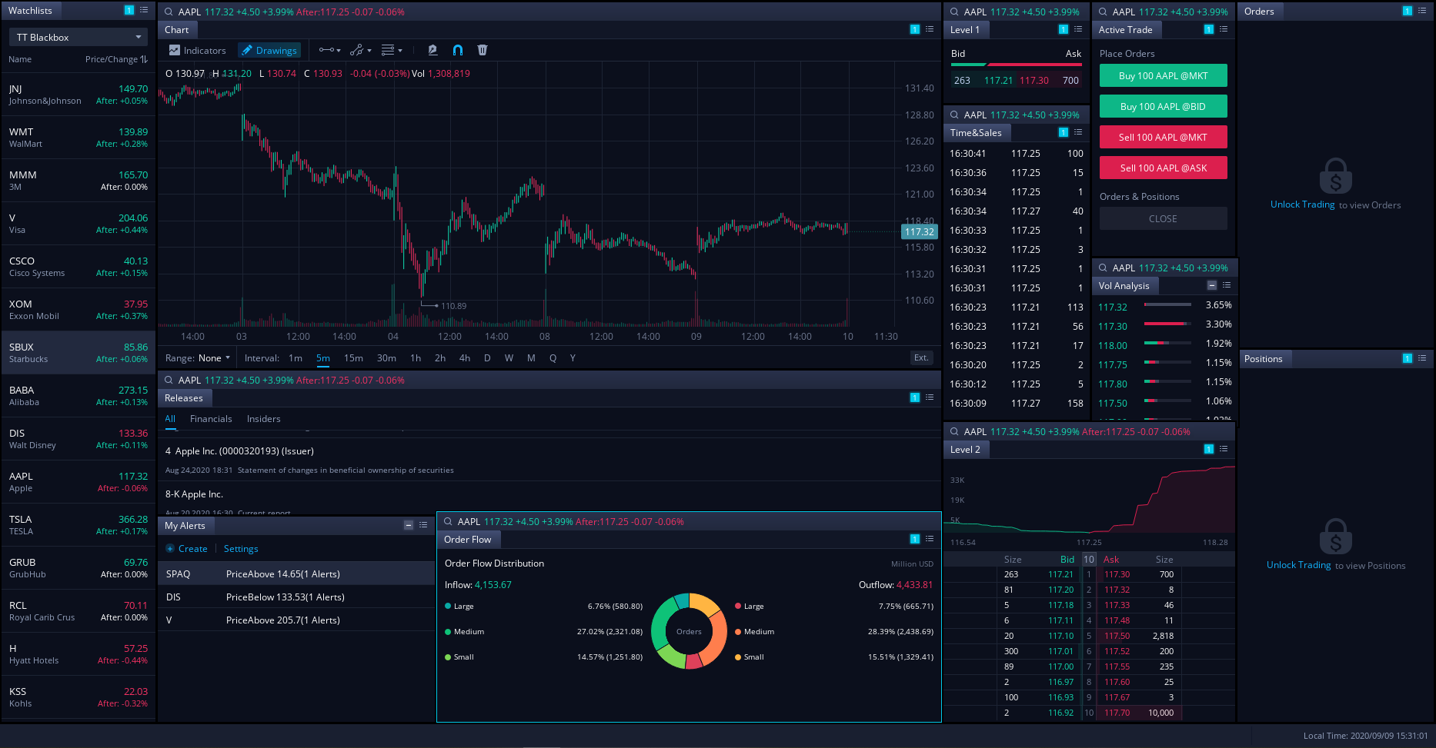Image resolution: width=1436 pixels, height=748 pixels.
Task: Click the Orders donut chart center
Action: (689, 632)
